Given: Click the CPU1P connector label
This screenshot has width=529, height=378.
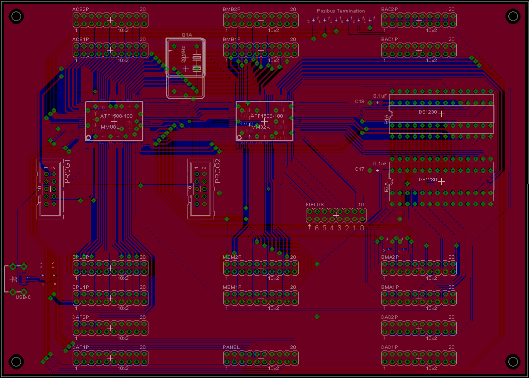Looking at the screenshot, I should pyautogui.click(x=81, y=287).
